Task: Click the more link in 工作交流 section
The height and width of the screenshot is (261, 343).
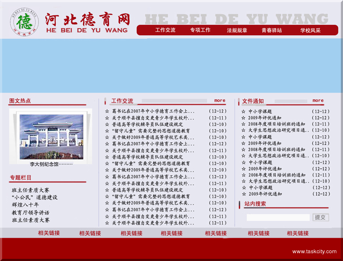Action: pyautogui.click(x=220, y=100)
